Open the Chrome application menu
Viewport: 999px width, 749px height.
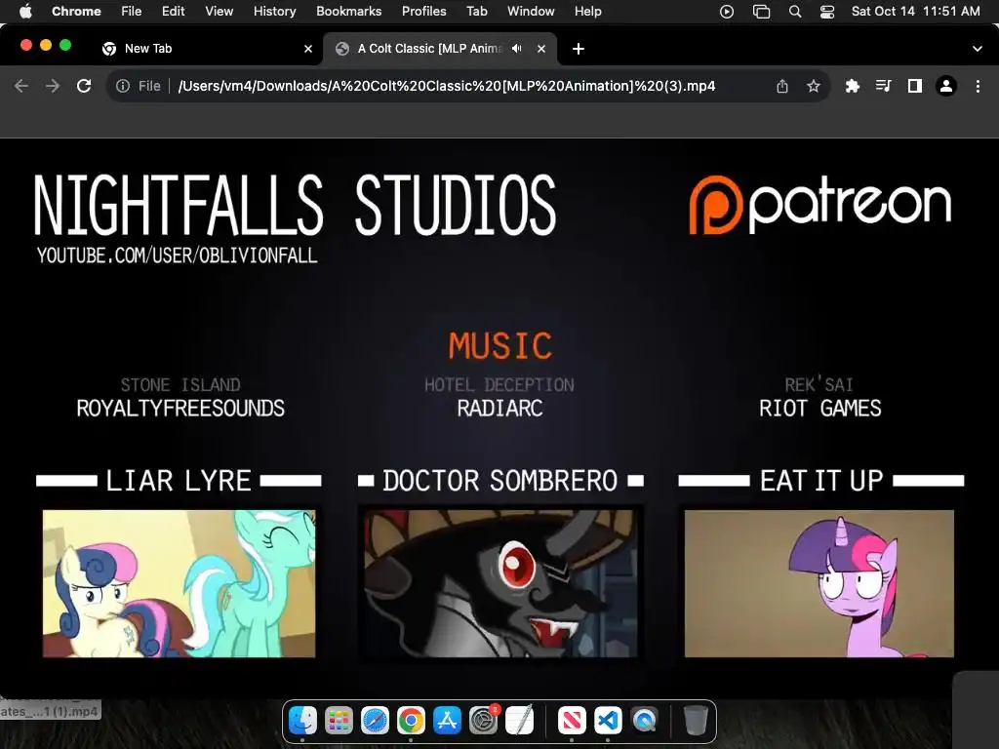tap(76, 12)
